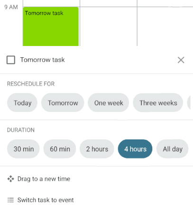Set the duration to 60 min
The width and height of the screenshot is (193, 211).
[60, 149]
